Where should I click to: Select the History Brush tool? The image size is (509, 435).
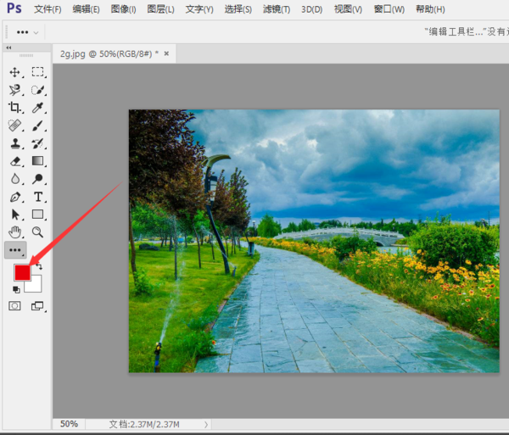click(x=37, y=143)
